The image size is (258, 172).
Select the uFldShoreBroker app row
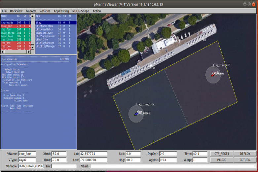[56, 36]
